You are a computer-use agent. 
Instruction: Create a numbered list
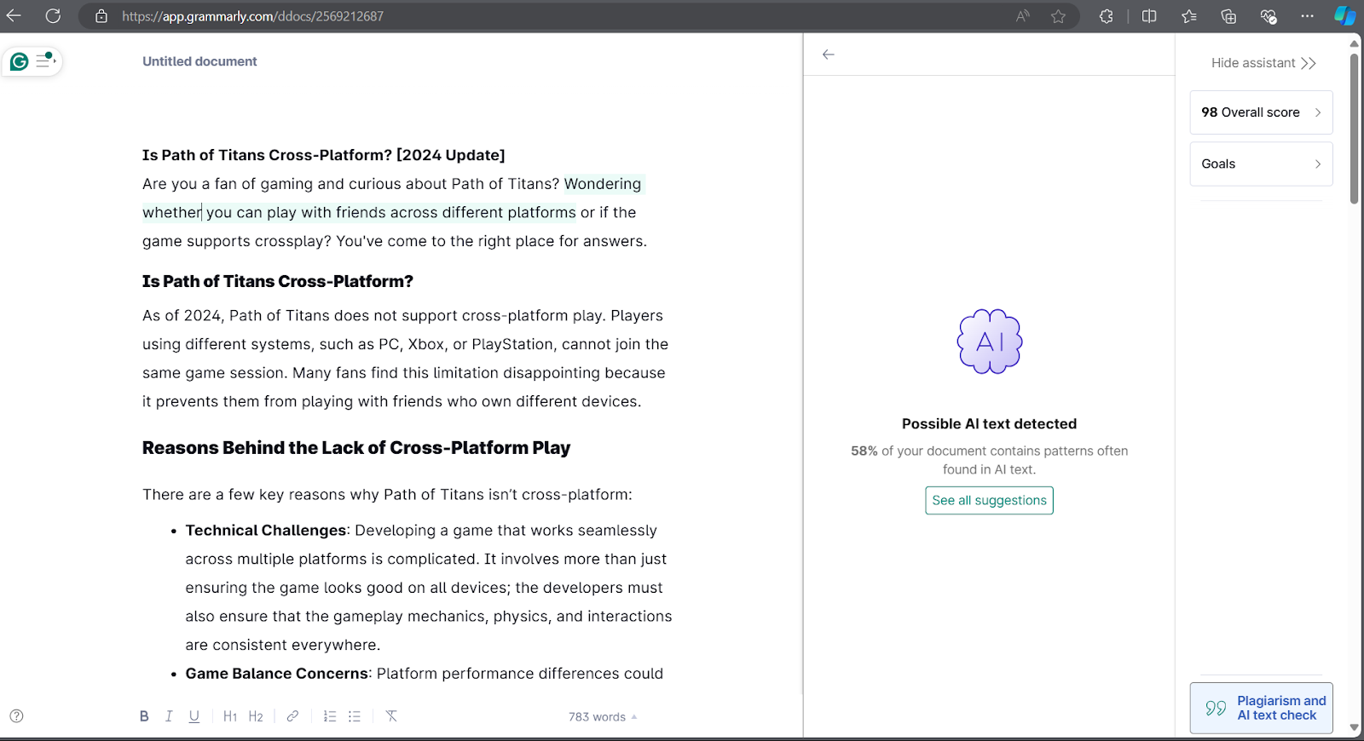click(330, 716)
